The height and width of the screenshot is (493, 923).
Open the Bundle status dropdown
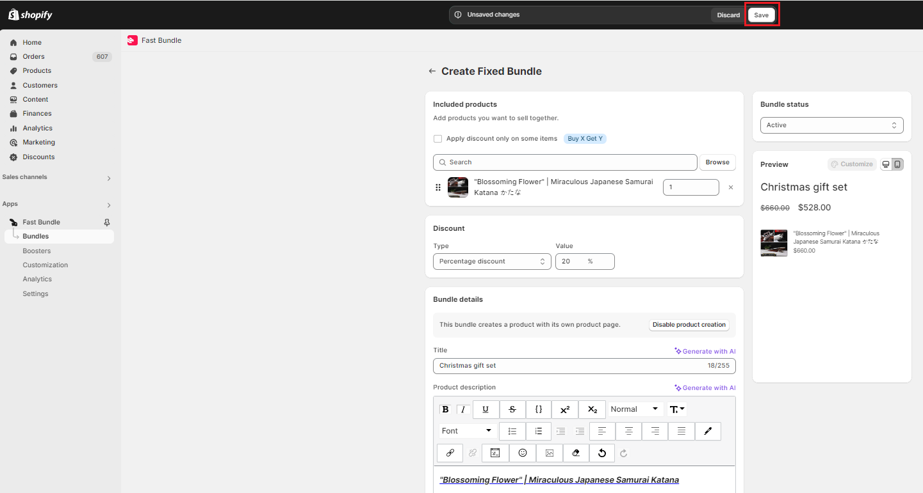point(831,125)
